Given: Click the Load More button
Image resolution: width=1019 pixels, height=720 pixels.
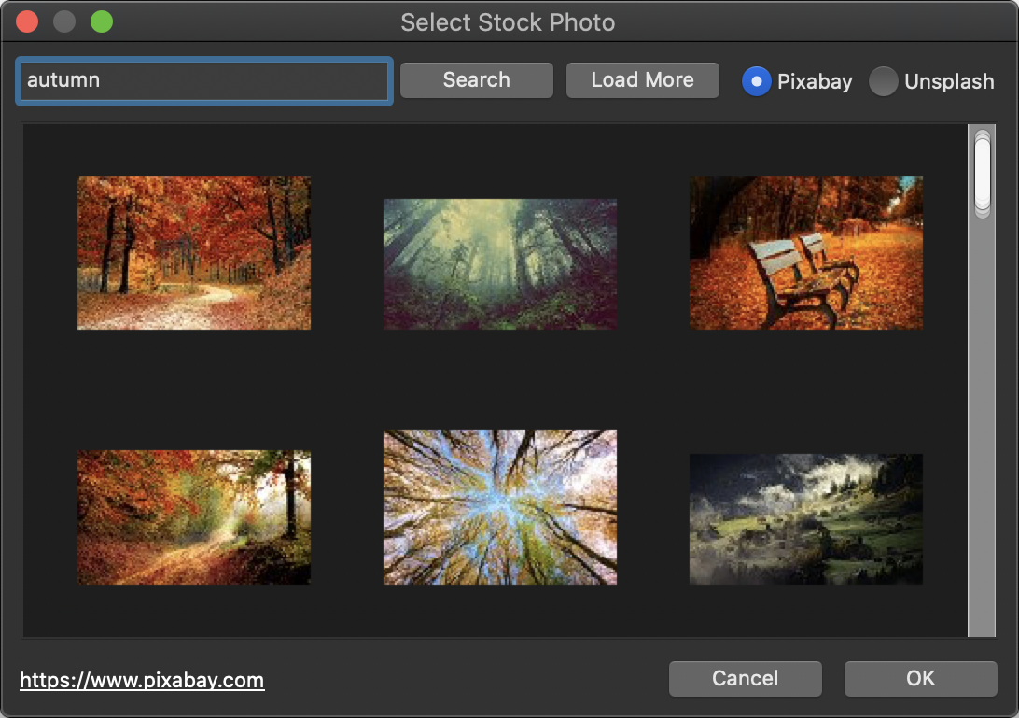Looking at the screenshot, I should (642, 80).
